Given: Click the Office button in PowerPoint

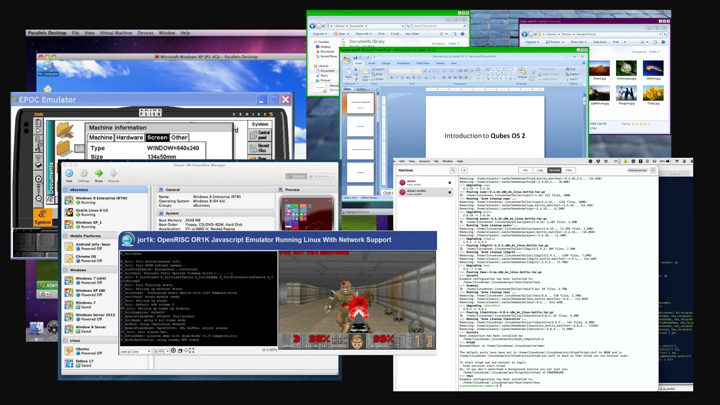Looking at the screenshot, I should tap(347, 59).
